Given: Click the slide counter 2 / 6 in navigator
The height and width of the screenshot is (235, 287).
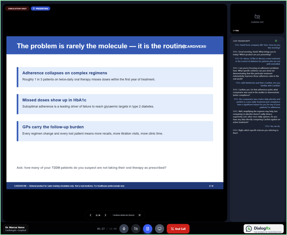Looking at the screenshot, I should point(98,215).
